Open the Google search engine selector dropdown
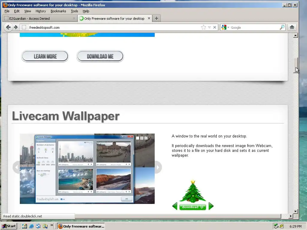The height and width of the screenshot is (230, 307). click(x=225, y=27)
